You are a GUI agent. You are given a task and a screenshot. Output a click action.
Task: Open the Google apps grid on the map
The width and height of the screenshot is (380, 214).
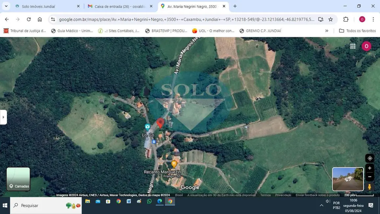pos(353,46)
